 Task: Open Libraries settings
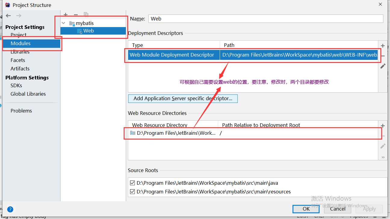point(20,52)
